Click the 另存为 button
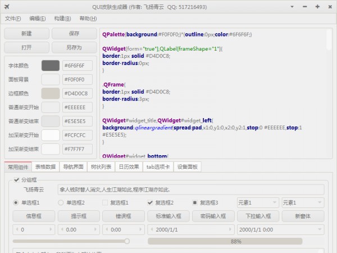 [x=74, y=48]
